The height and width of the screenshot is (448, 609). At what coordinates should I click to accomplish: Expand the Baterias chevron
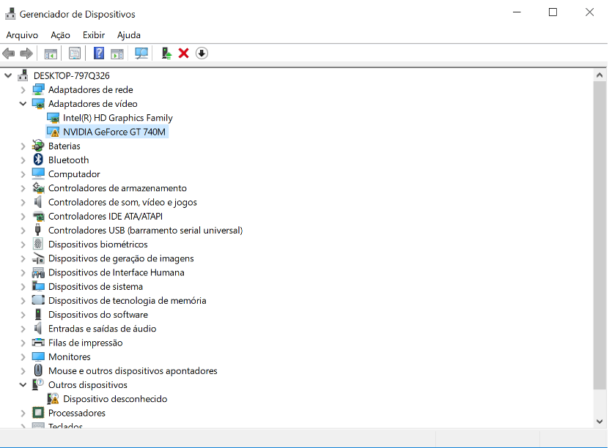pos(23,146)
